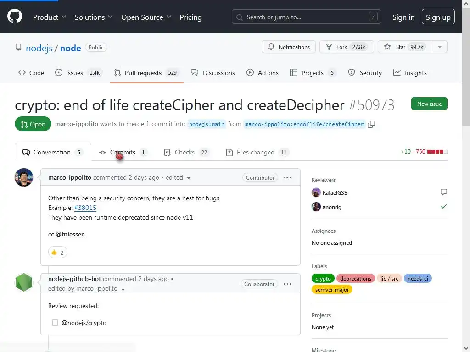
Task: Open the Discussions tab
Action: pos(213,73)
